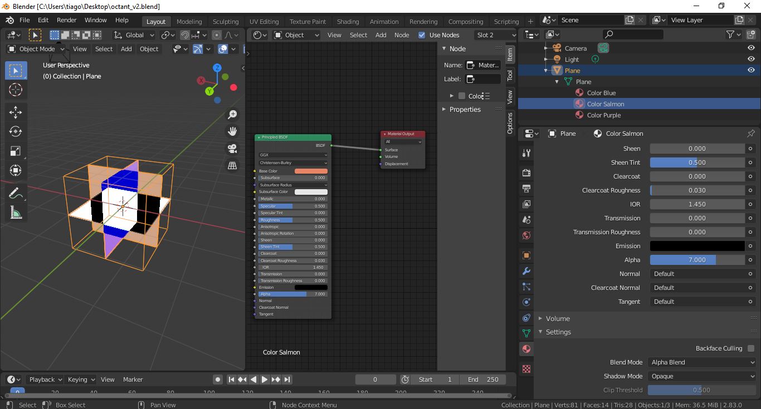
Task: Select the Move tool in viewport toolbar
Action: click(x=16, y=112)
